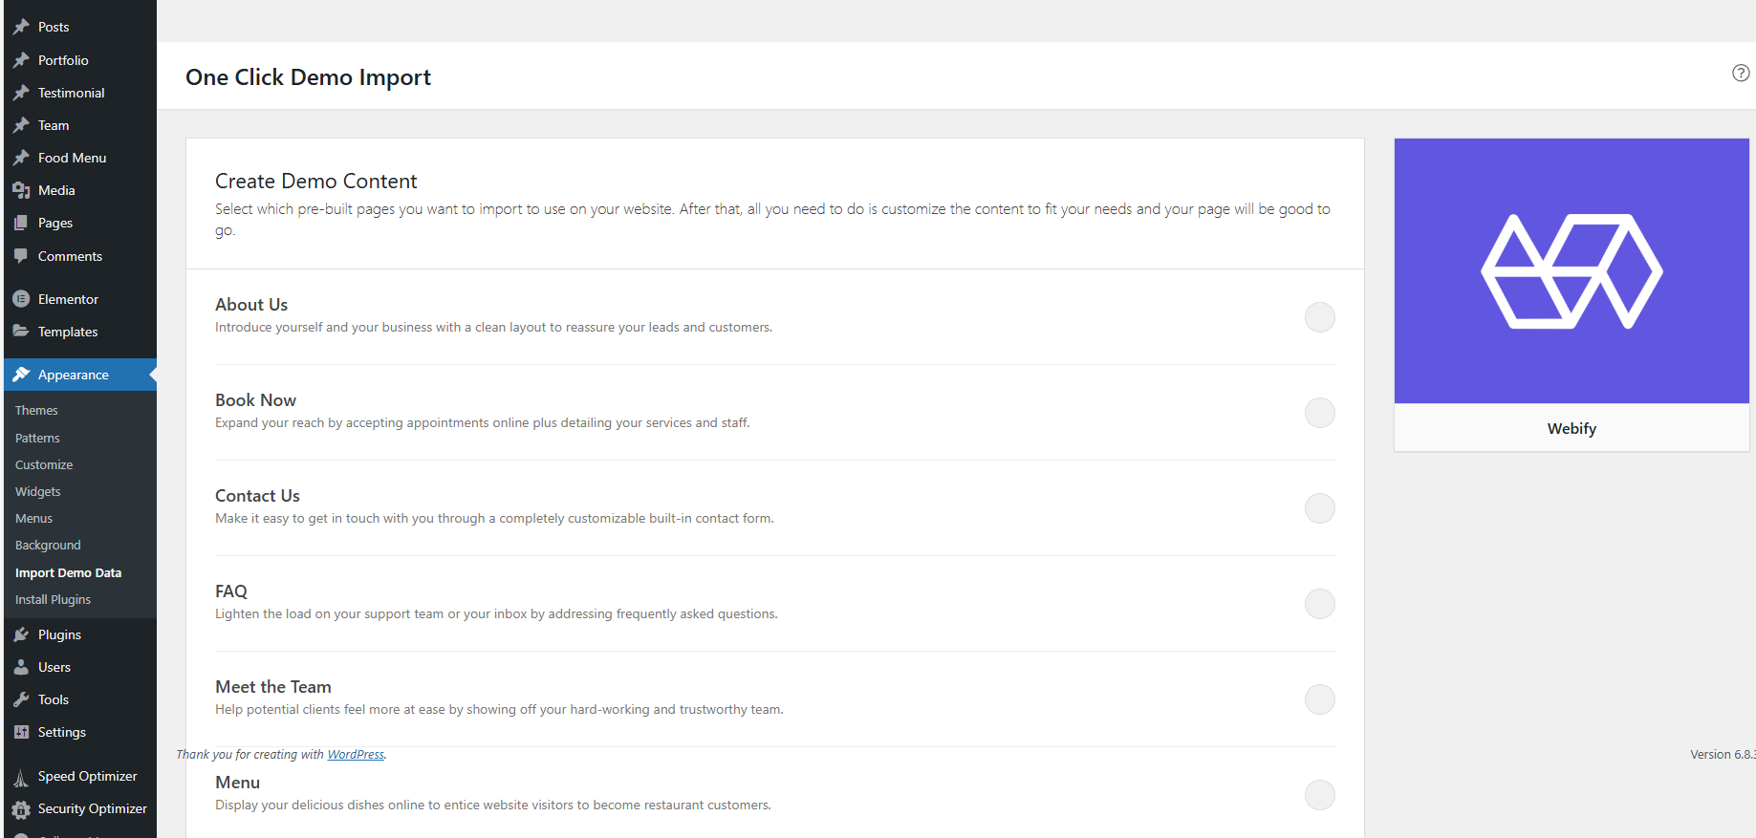Toggle the Menu page import

1320,795
